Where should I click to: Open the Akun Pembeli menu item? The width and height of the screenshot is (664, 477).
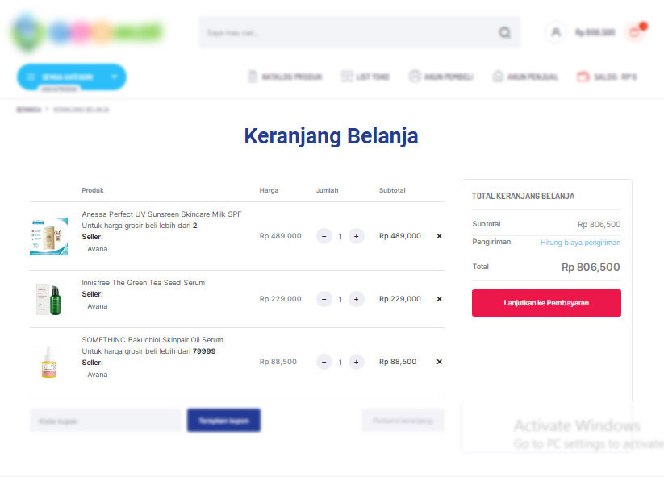(441, 77)
